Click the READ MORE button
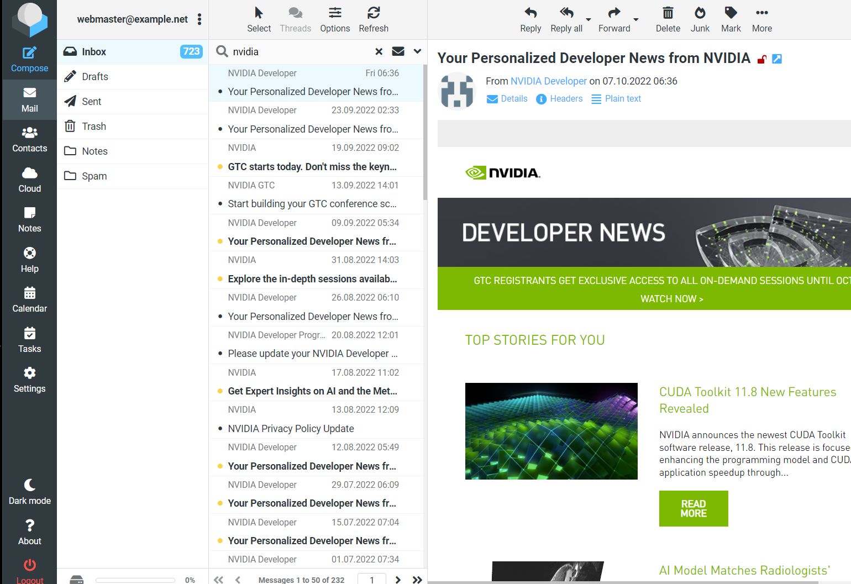851x584 pixels. coord(693,508)
